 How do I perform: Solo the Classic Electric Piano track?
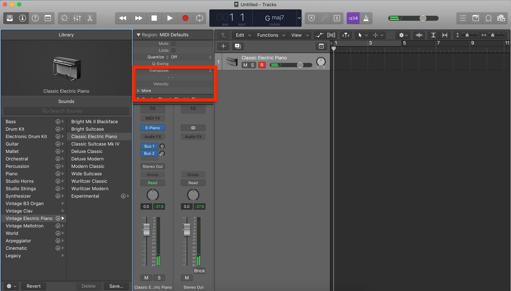click(x=253, y=65)
